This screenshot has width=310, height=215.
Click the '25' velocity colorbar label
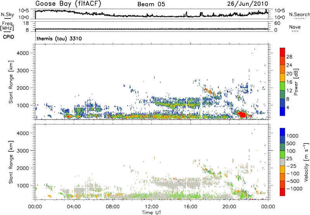pos(289,159)
